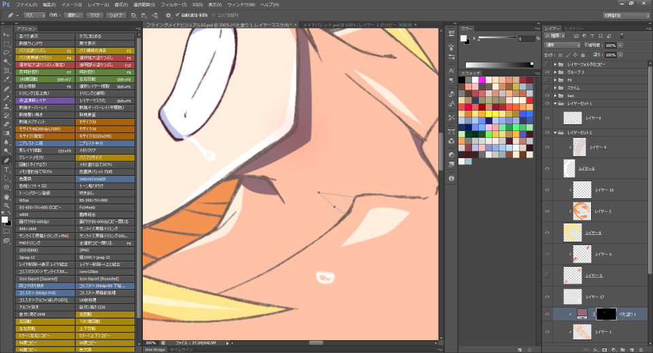Select the Eraser tool
This screenshot has width=653, height=353.
tap(6, 124)
